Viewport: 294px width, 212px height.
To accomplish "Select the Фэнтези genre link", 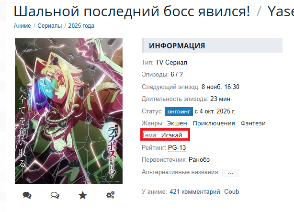I will (253, 123).
